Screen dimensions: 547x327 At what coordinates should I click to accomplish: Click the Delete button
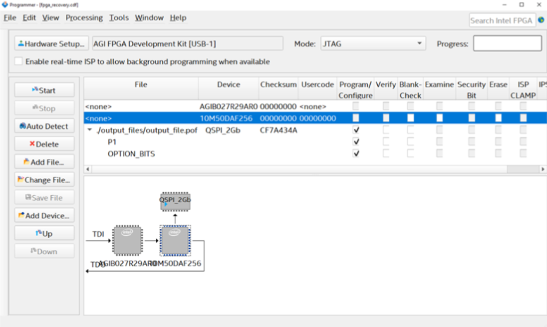44,144
